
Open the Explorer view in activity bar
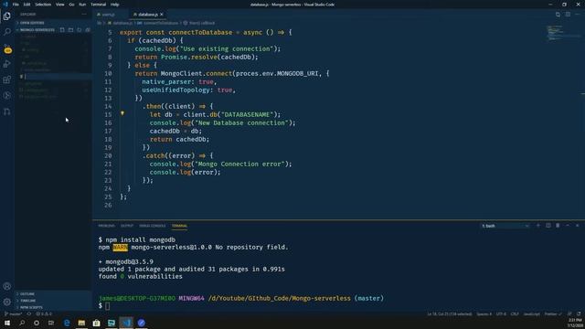7,16
